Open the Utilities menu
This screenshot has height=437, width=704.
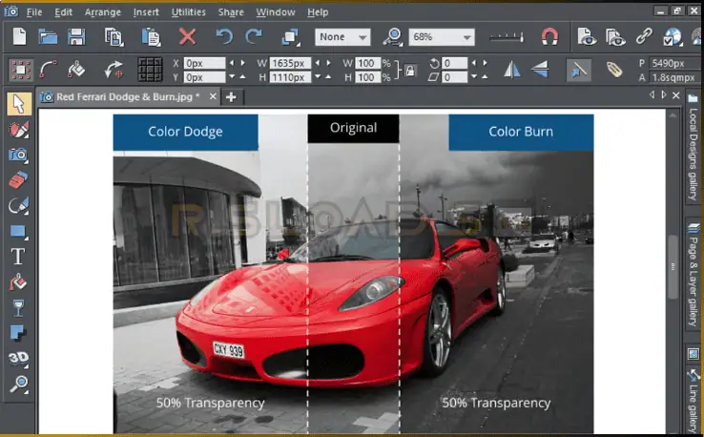(x=189, y=12)
